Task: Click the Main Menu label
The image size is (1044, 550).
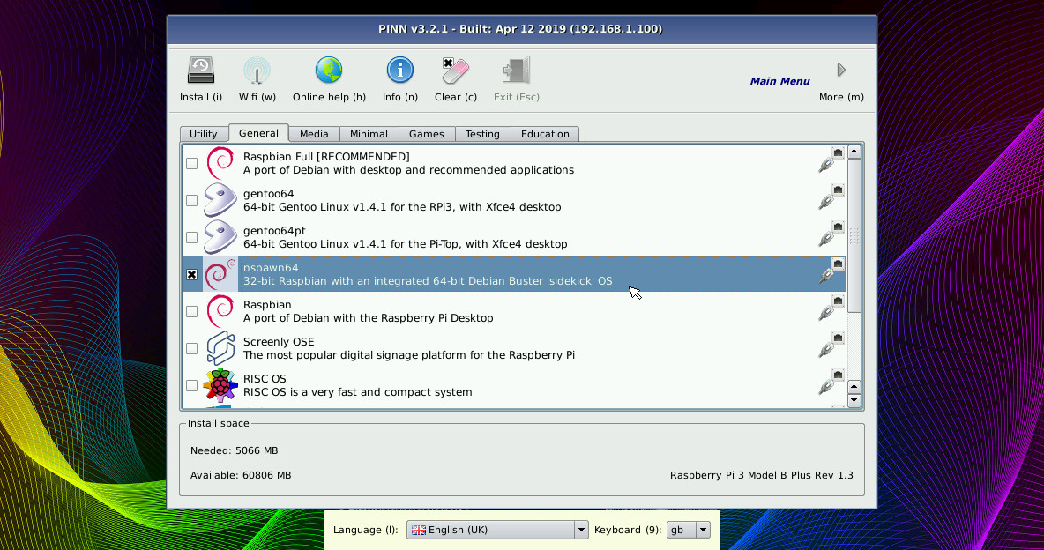Action: 779,81
